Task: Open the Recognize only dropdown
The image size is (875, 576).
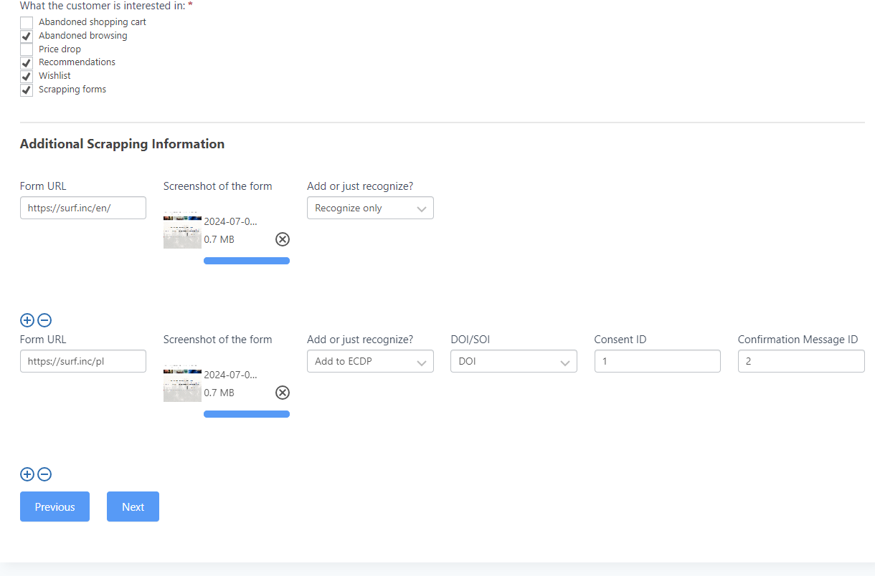Action: 370,208
